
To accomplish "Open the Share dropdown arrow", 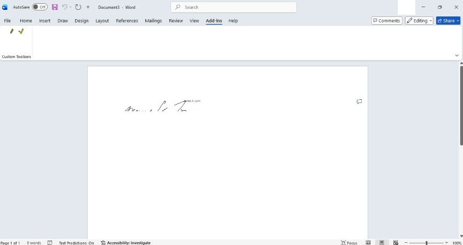I will 458,21.
